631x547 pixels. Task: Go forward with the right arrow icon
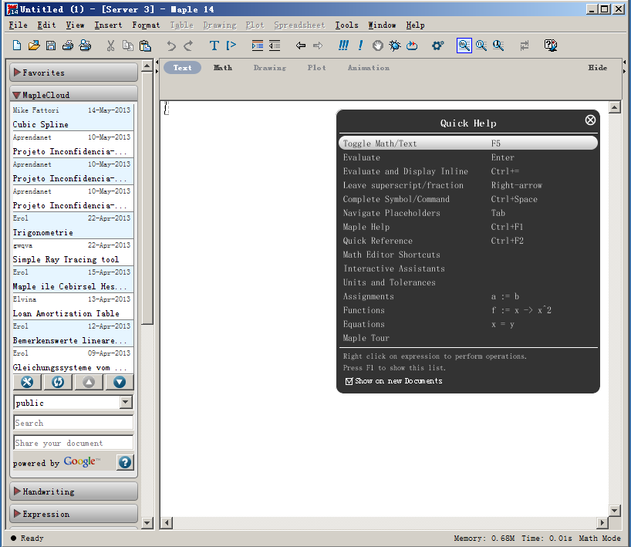[318, 46]
